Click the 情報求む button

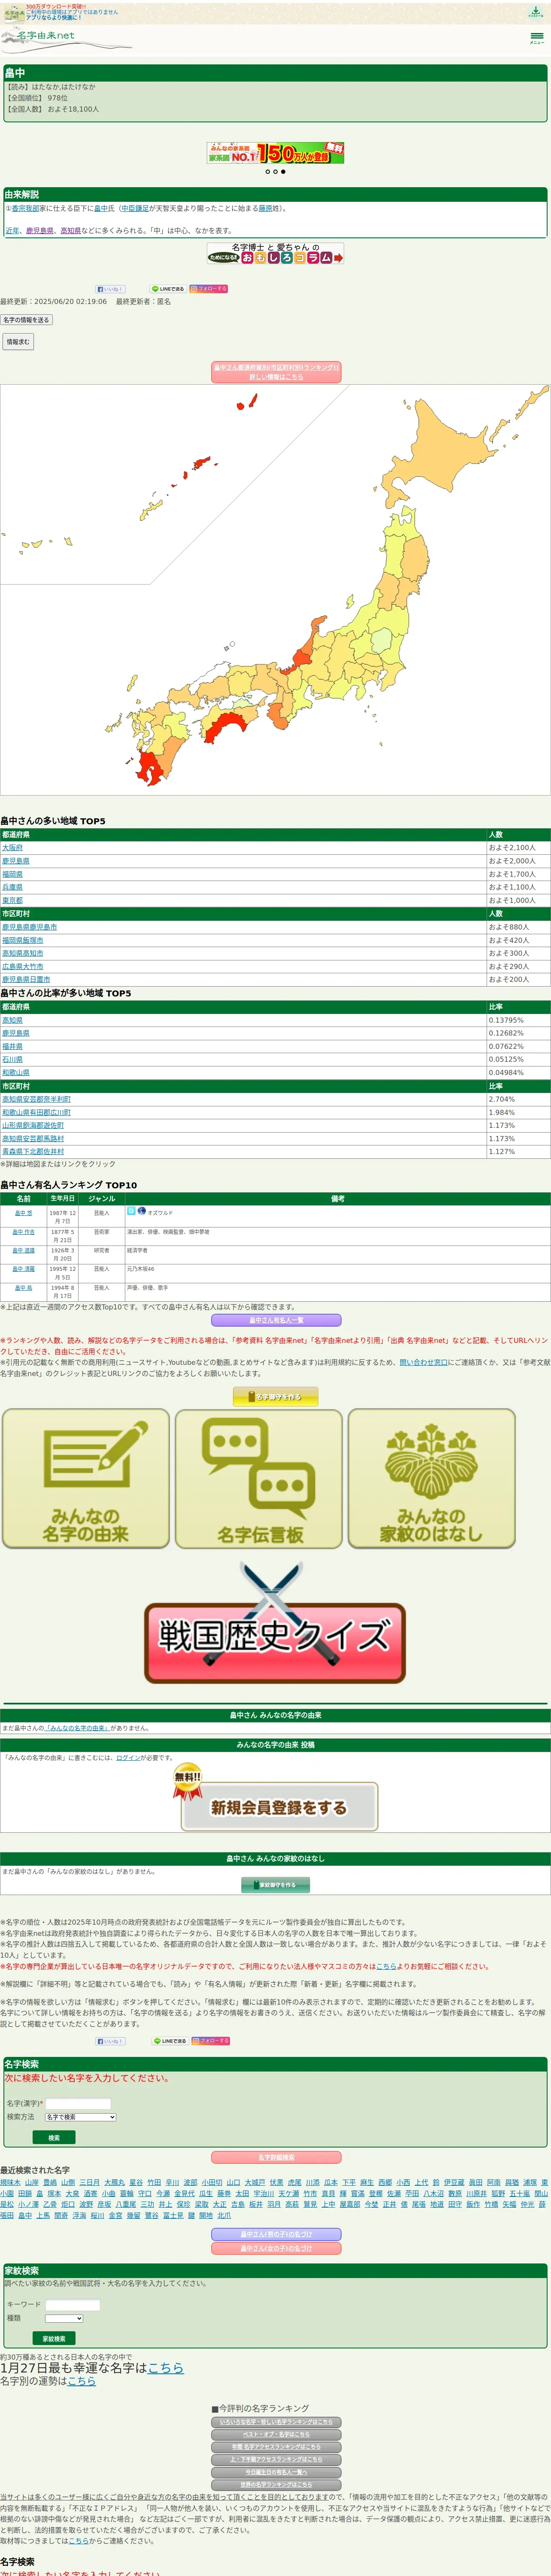(x=18, y=342)
